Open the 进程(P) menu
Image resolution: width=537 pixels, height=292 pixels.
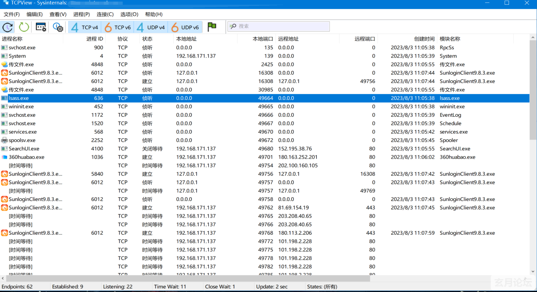pyautogui.click(x=81, y=14)
